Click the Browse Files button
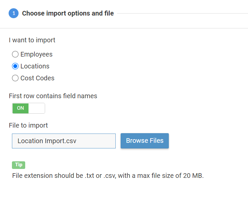The image size is (248, 199). [x=145, y=141]
